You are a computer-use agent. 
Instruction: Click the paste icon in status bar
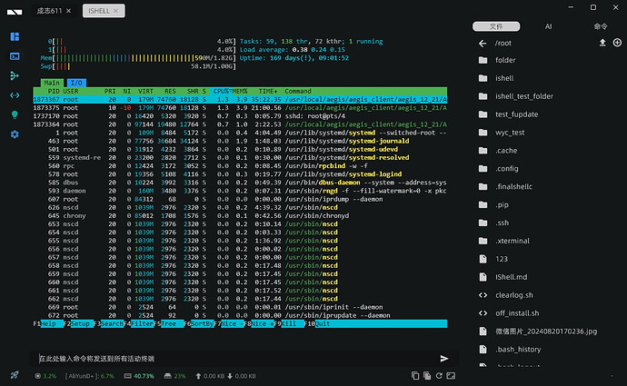coord(427,376)
